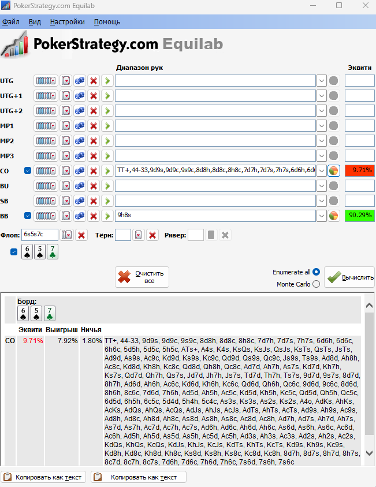Screen dimensions: 376x487
Task: Select Monte Carlo calculation mode
Action: pyautogui.click(x=316, y=284)
